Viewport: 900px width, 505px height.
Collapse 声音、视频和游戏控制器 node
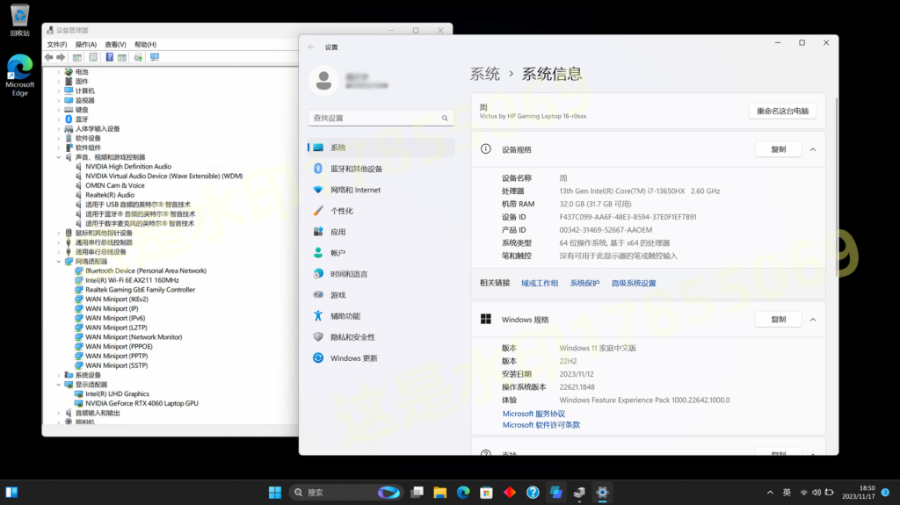click(59, 157)
